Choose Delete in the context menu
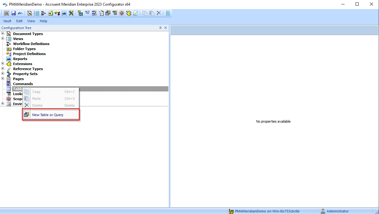Viewport: 379px width, 214px height. pos(51,105)
